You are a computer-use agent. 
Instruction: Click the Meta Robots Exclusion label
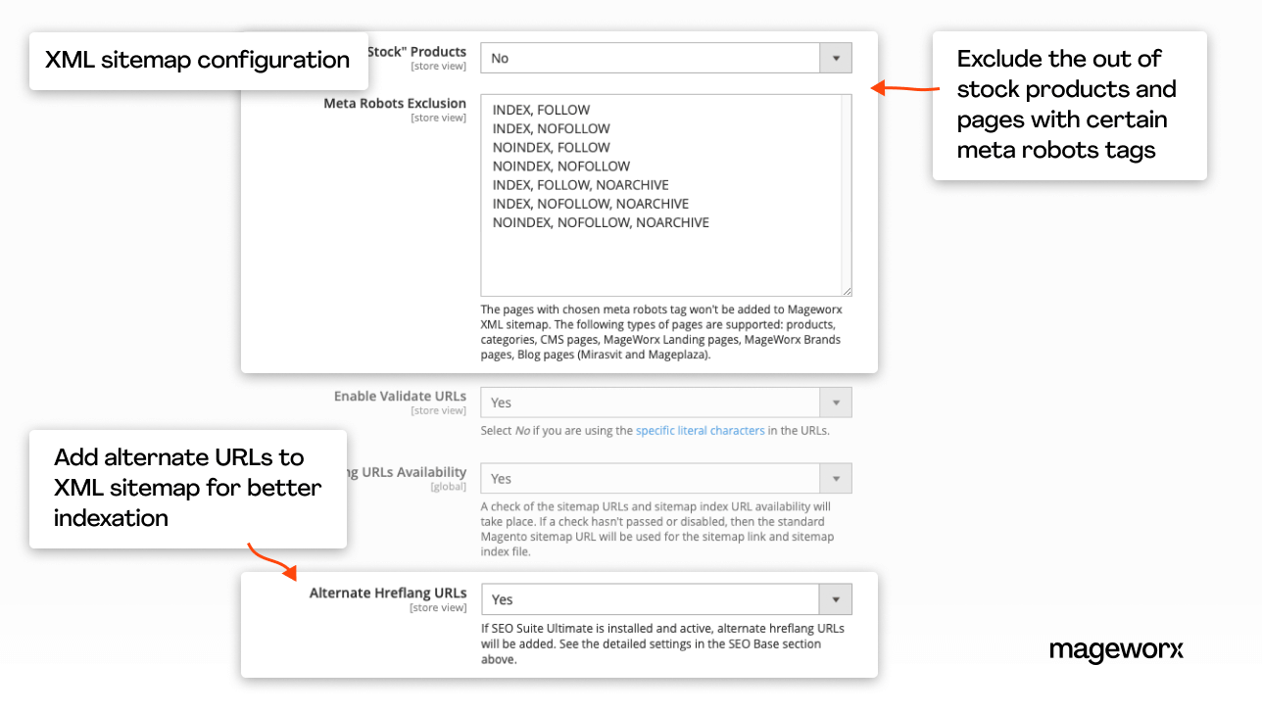(395, 103)
